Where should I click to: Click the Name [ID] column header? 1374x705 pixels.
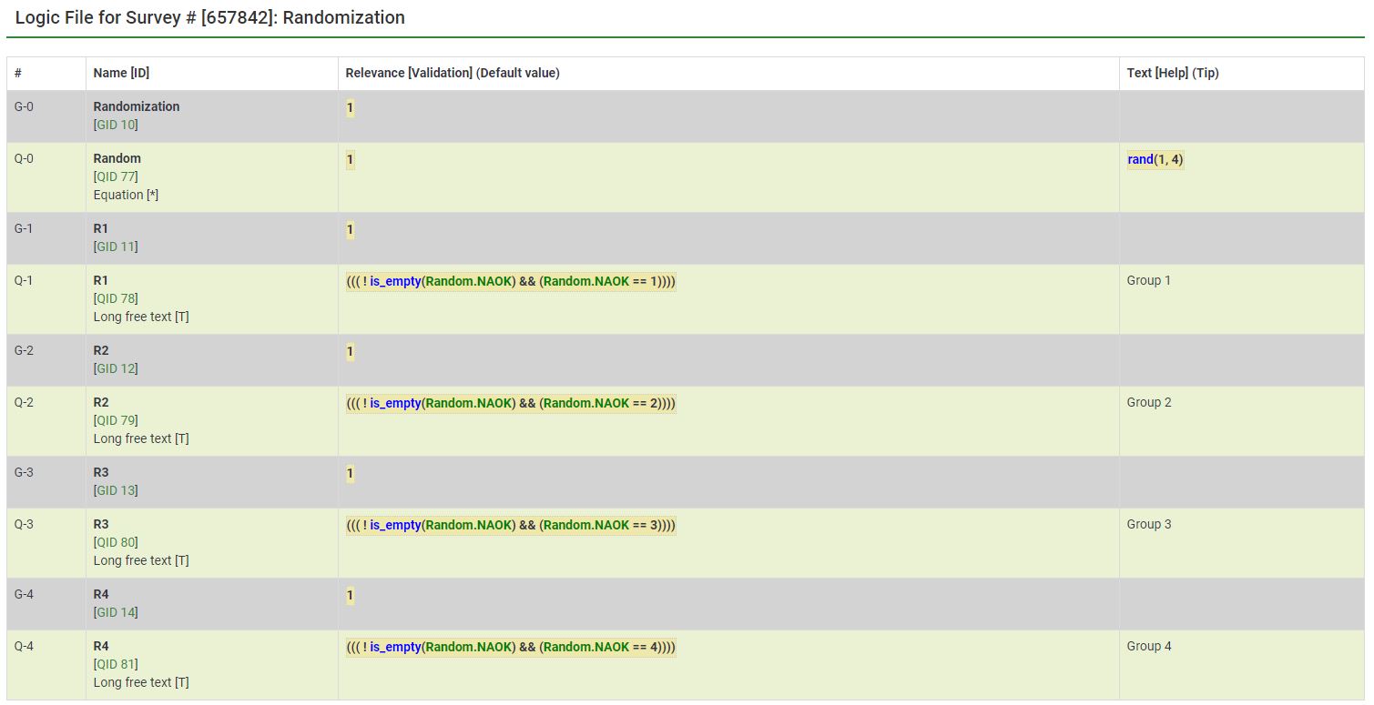click(121, 73)
